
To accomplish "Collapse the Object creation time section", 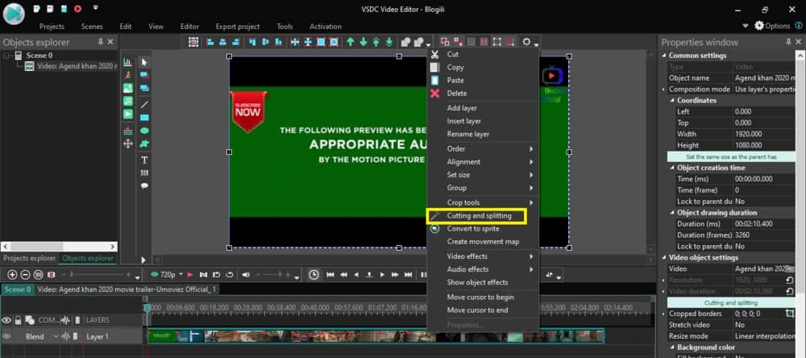I will pyautogui.click(x=672, y=168).
